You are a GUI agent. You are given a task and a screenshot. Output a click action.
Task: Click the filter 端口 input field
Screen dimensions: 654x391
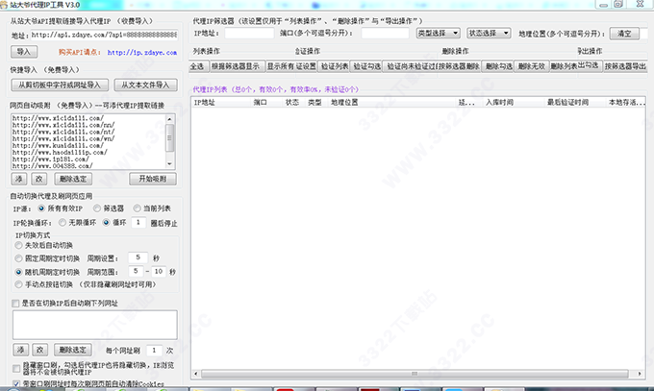pyautogui.click(x=385, y=34)
